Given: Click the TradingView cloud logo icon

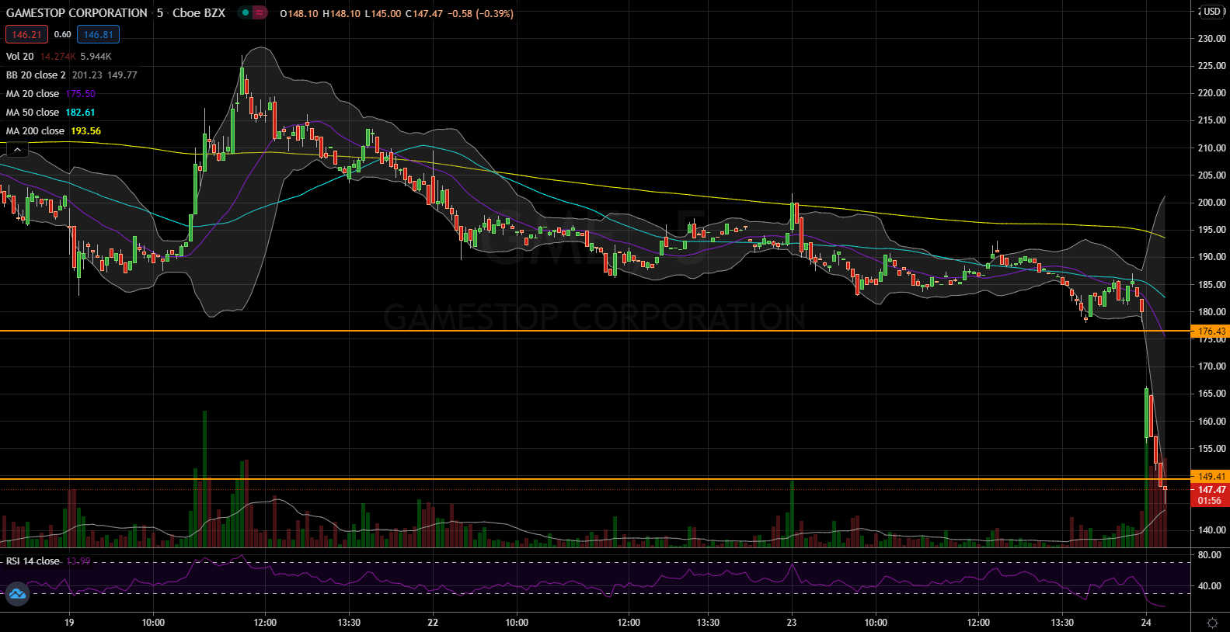Looking at the screenshot, I should tap(17, 595).
